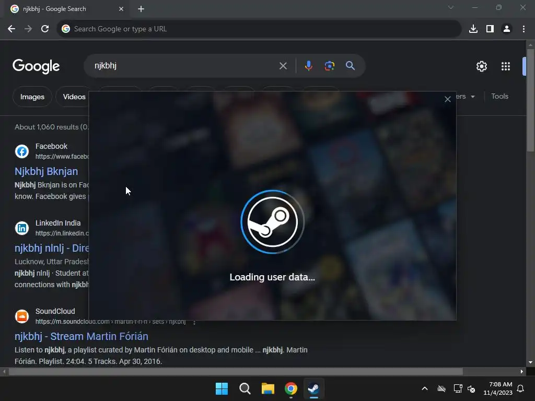Click the Chrome forward arrow

click(x=28, y=29)
